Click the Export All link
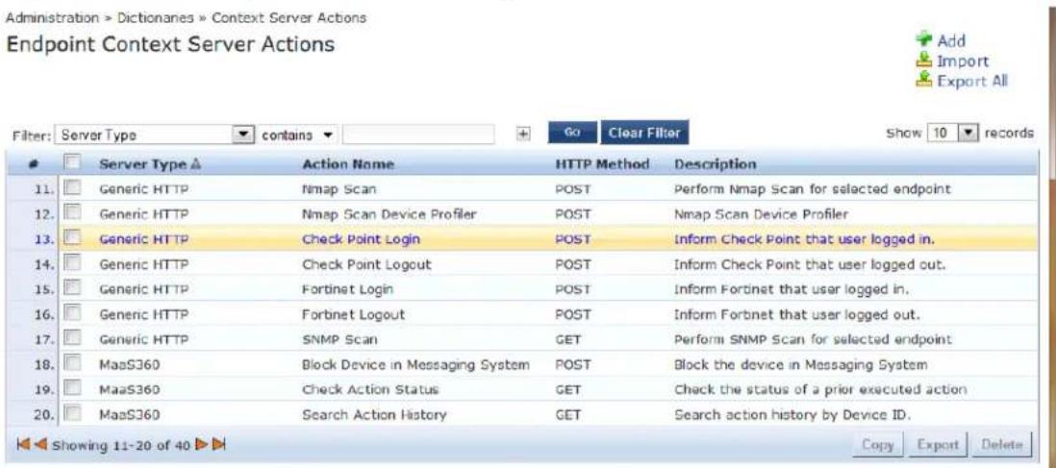1056x468 pixels. click(x=972, y=81)
